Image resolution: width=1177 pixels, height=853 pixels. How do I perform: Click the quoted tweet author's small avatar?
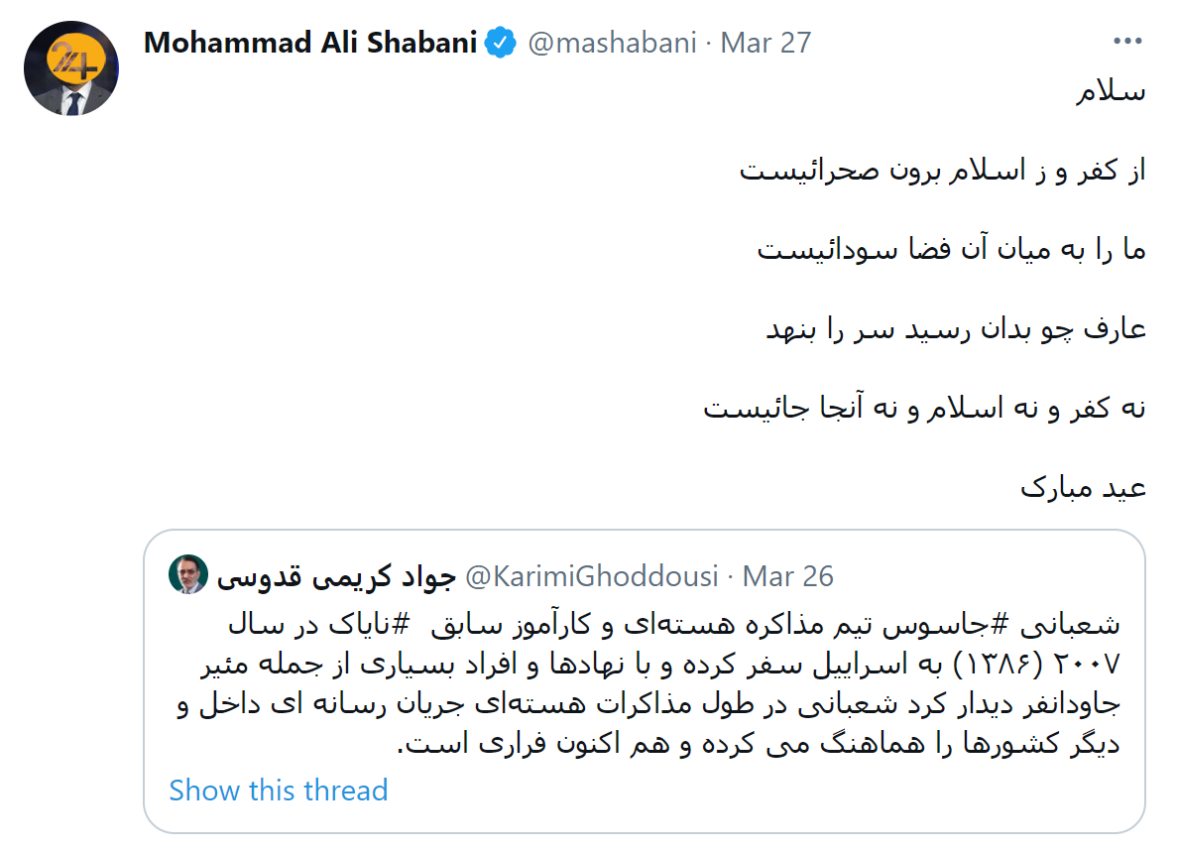click(x=187, y=575)
